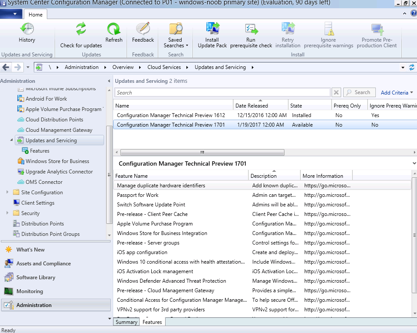Open the navigation history dropdown arrow
The image size is (417, 333).
tap(28, 67)
